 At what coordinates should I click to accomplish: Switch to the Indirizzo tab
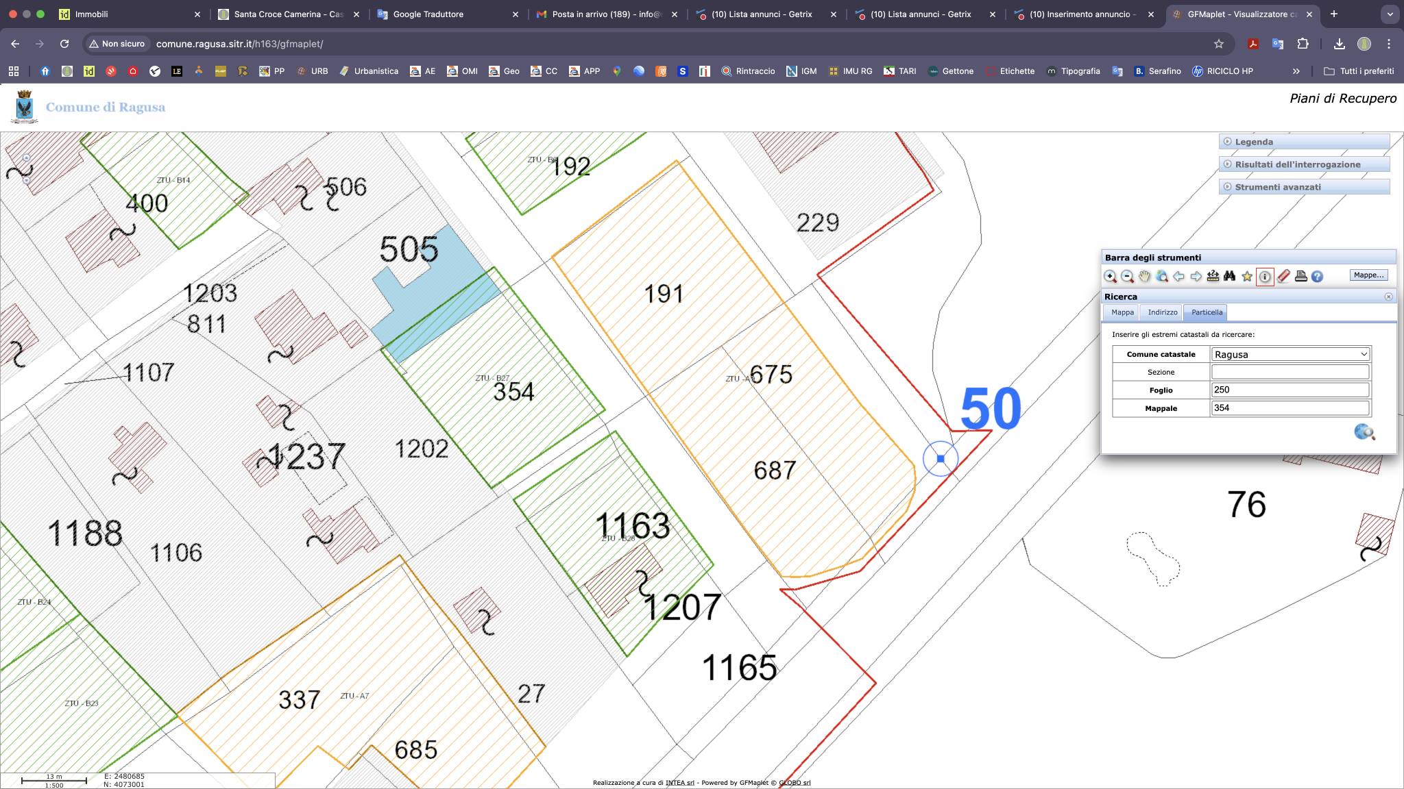click(x=1163, y=312)
